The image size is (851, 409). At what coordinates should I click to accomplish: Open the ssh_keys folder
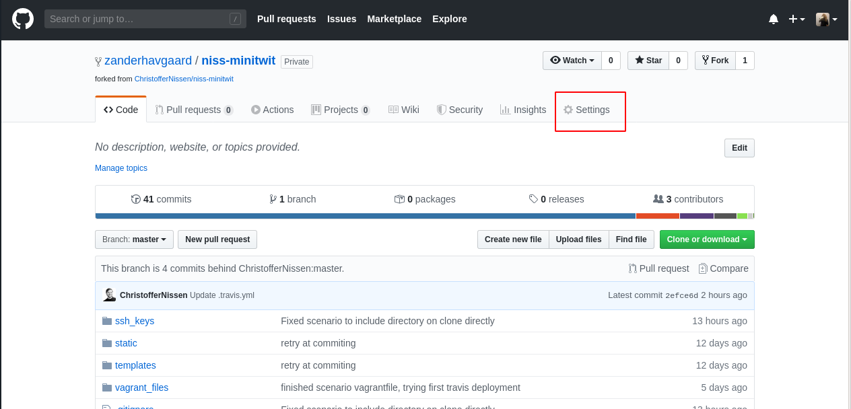tap(135, 321)
